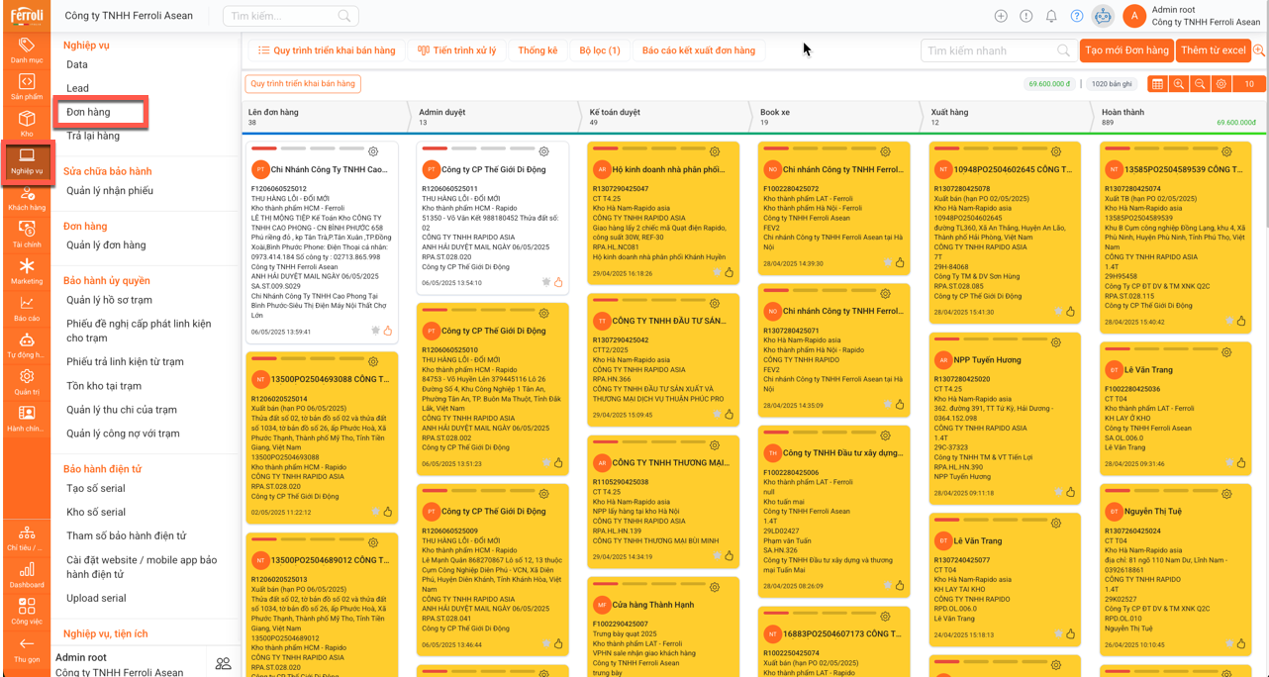
Task: Open the Dashboard sidebar icon
Action: (27, 575)
